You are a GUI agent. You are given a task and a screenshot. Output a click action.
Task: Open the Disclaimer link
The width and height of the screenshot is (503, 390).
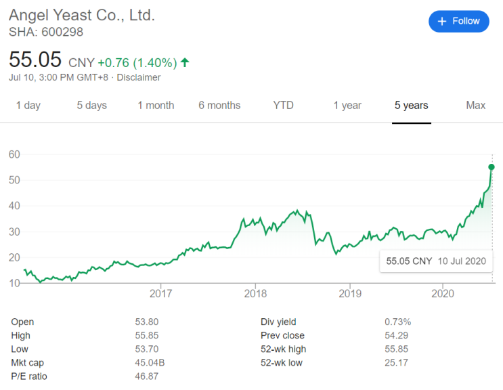click(139, 77)
